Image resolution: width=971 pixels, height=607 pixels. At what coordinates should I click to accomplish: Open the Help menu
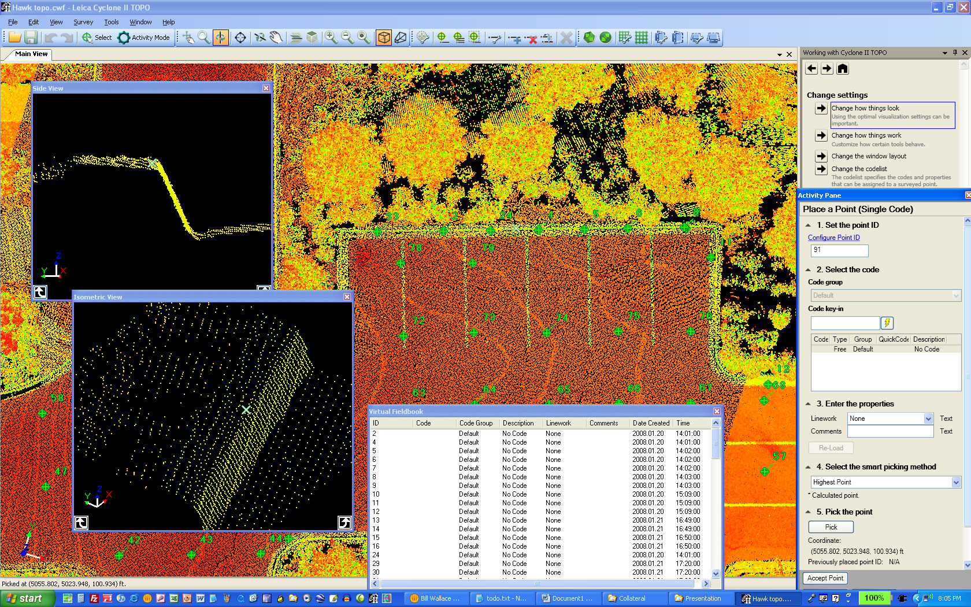(x=168, y=22)
